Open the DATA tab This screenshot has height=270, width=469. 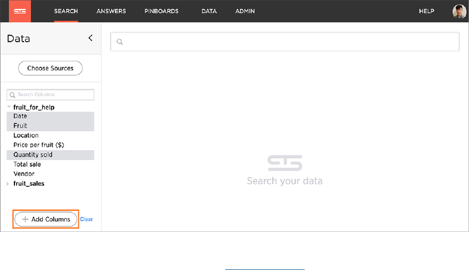click(x=209, y=11)
